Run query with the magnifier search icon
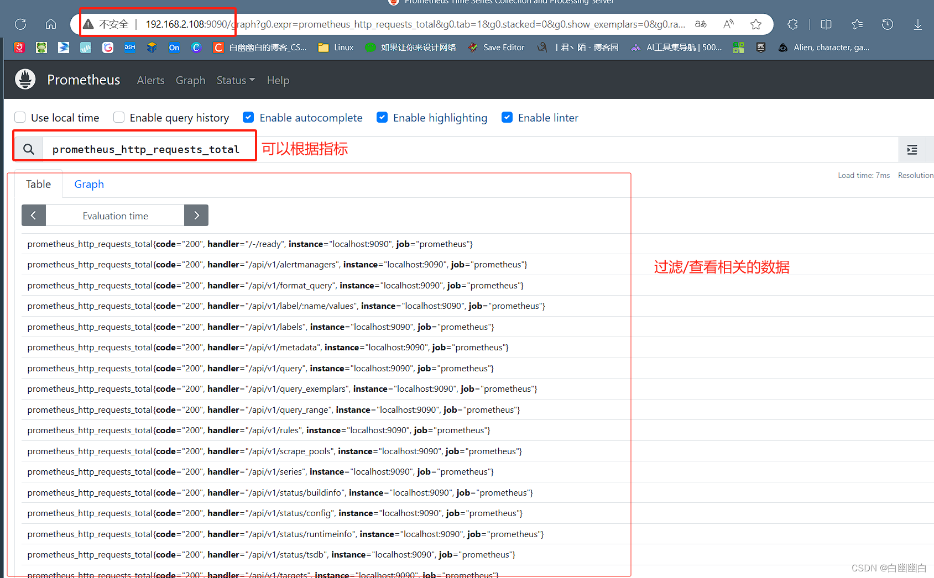 click(29, 149)
